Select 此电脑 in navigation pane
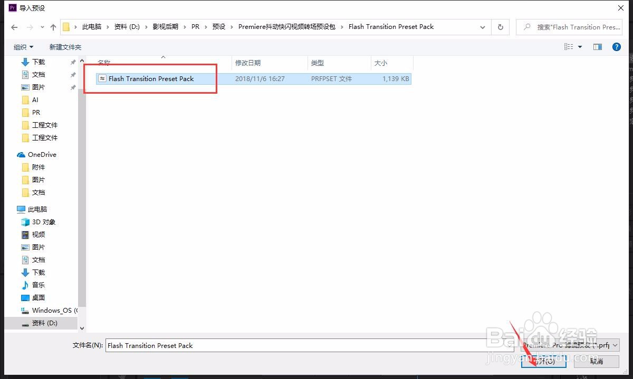Screen dimensions: 633x379 point(37,209)
